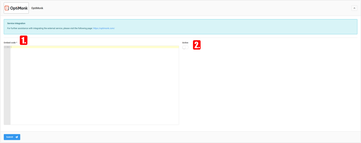Viewport: 361px width, 143px height.
Task: Enable the Active toggle switch
Action: pyautogui.click(x=185, y=47)
